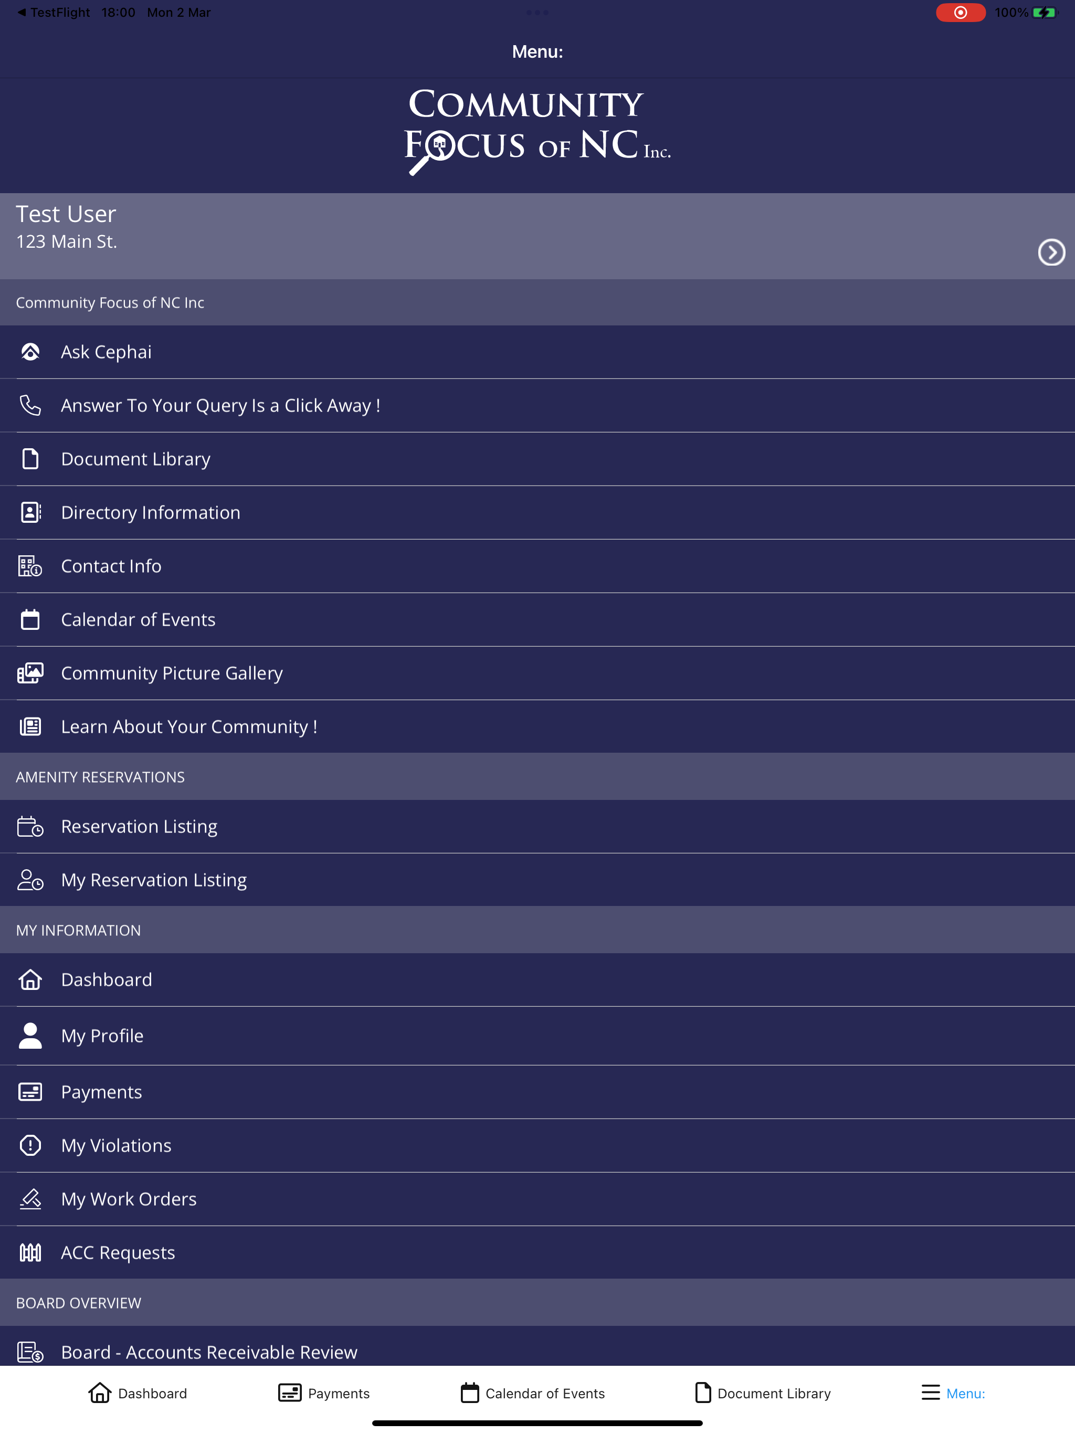The image size is (1075, 1434).
Task: Tap the Dashboard house icon in My Information
Action: pos(30,979)
